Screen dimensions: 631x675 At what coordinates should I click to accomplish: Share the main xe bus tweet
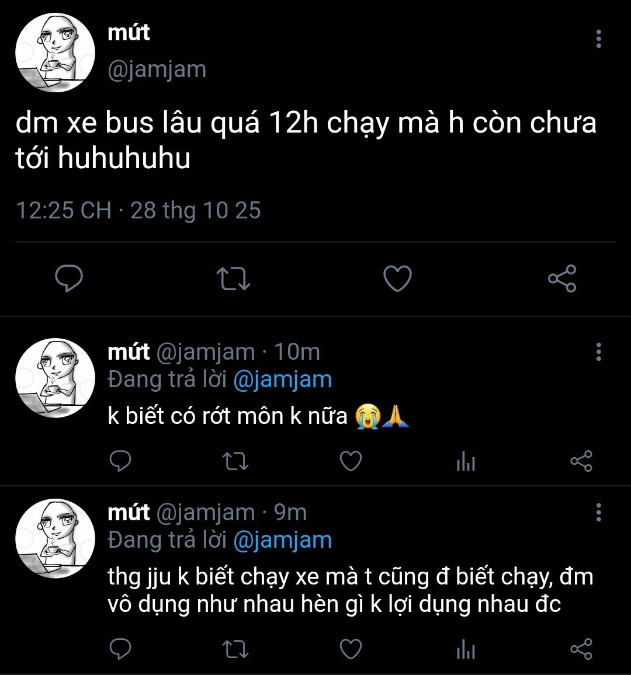pyautogui.click(x=562, y=279)
